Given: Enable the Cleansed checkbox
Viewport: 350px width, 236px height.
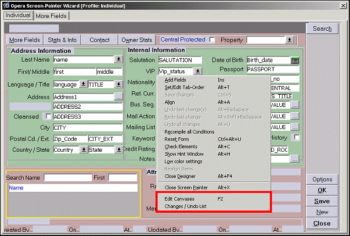Looking at the screenshot, I should click(47, 117).
